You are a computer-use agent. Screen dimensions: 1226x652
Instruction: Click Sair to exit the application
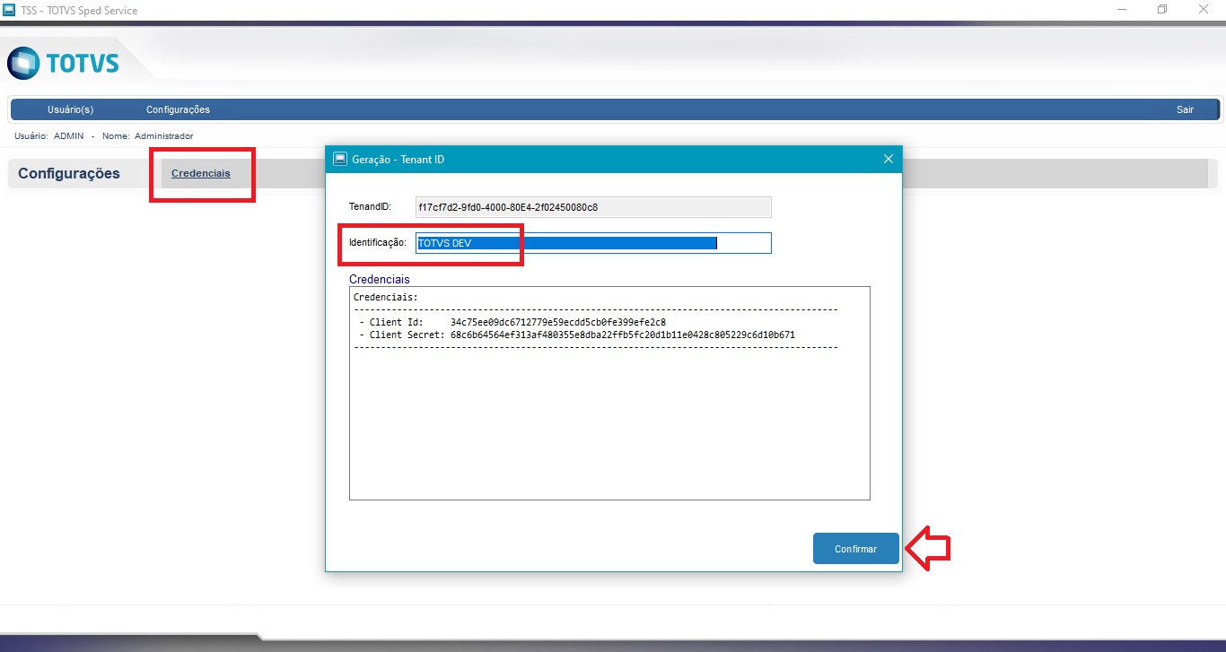click(1186, 109)
